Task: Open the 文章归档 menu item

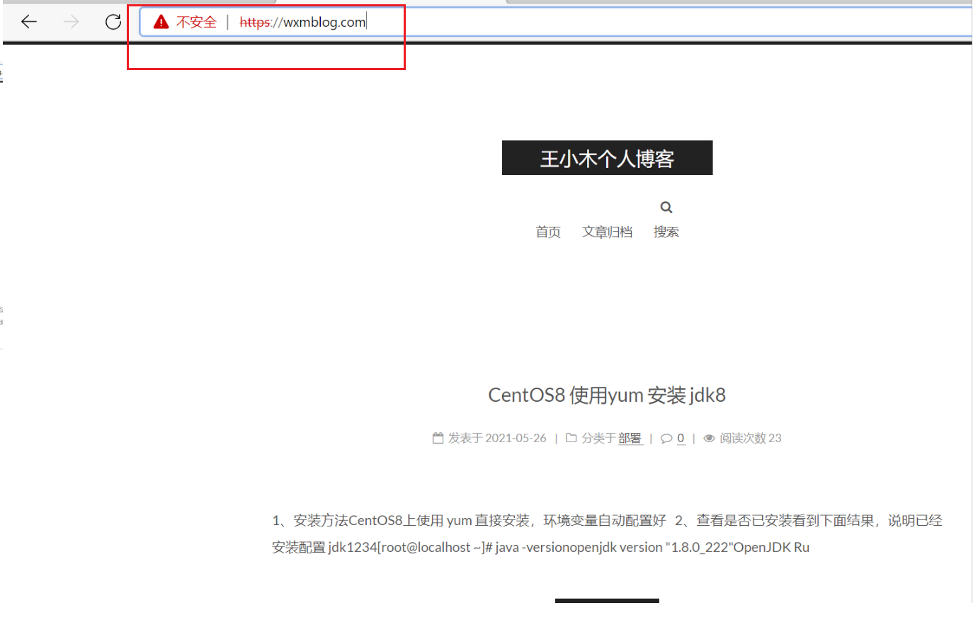Action: (607, 232)
